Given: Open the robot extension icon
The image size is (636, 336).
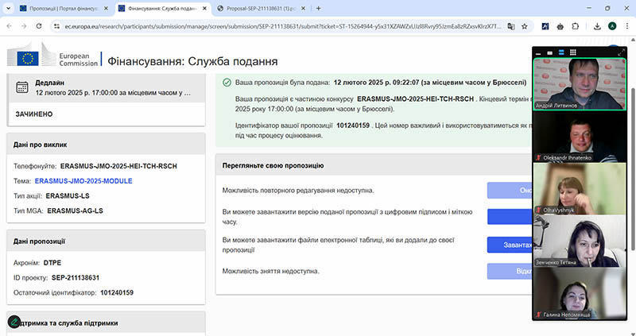Looking at the screenshot, I should coord(560,26).
